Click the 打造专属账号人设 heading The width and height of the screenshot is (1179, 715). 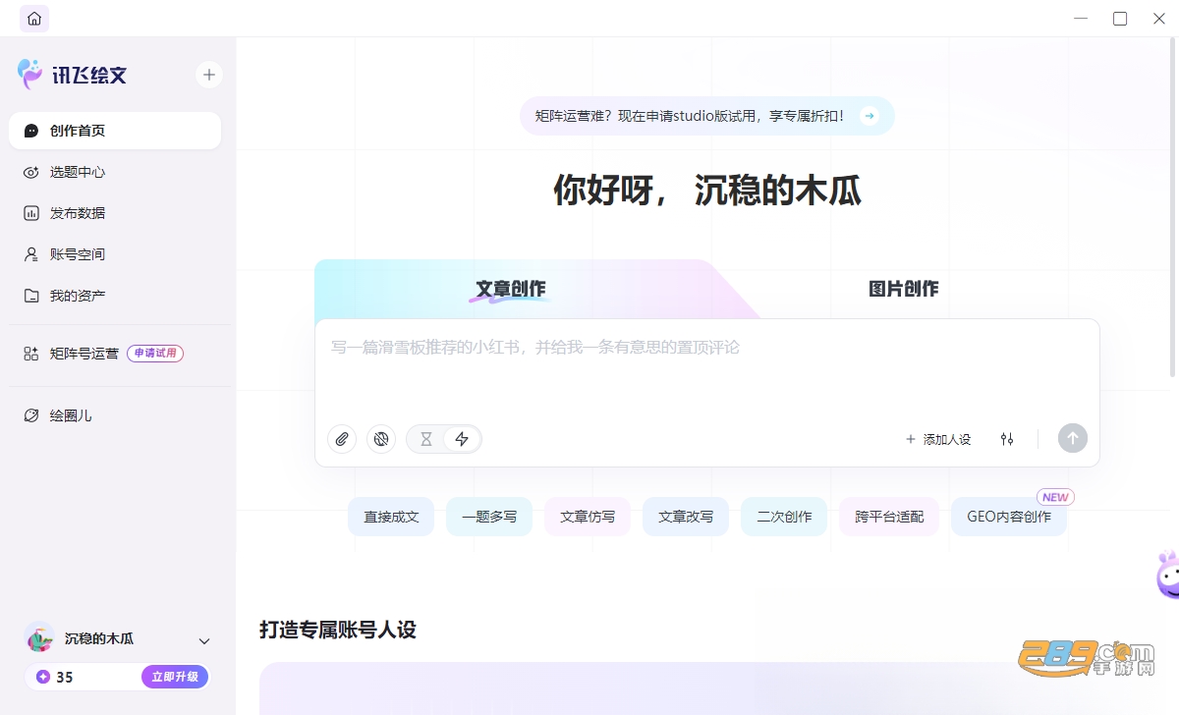[x=338, y=630]
